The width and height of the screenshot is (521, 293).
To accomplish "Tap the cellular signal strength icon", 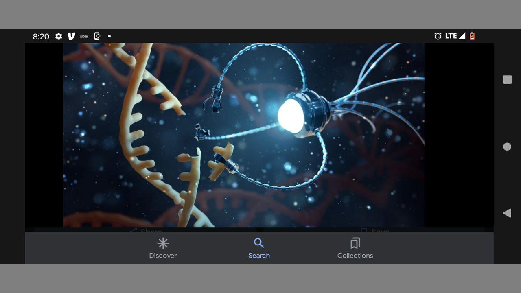I will (x=462, y=36).
